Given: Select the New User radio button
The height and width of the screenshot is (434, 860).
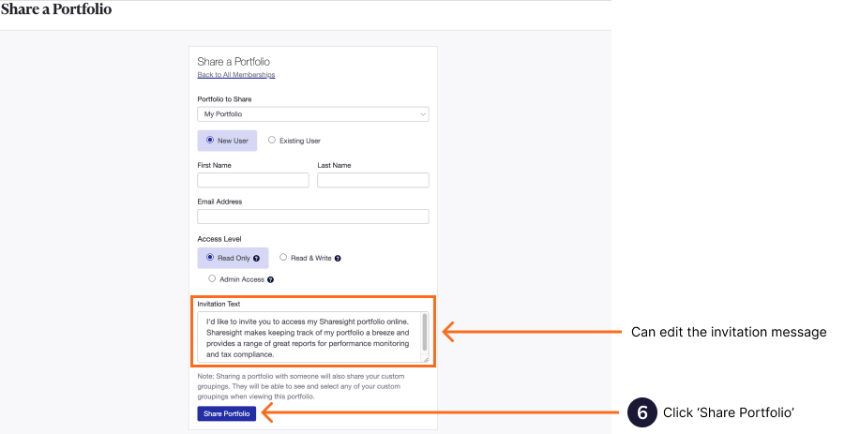Looking at the screenshot, I should [210, 141].
